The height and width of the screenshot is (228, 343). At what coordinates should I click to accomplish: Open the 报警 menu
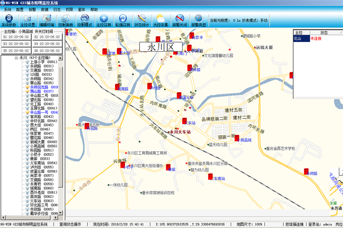click(x=32, y=9)
